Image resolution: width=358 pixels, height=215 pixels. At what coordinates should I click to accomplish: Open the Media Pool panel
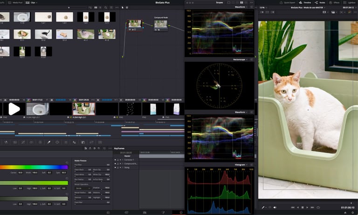point(15,3)
